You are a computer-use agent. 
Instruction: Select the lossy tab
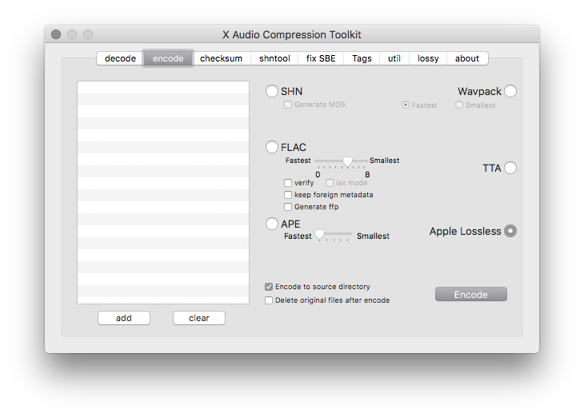point(428,58)
